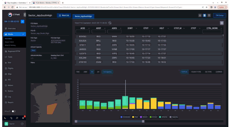Image resolution: width=230 pixels, height=127 pixels.
Task: Click the bigroot user avatar
Action: (x=6, y=124)
